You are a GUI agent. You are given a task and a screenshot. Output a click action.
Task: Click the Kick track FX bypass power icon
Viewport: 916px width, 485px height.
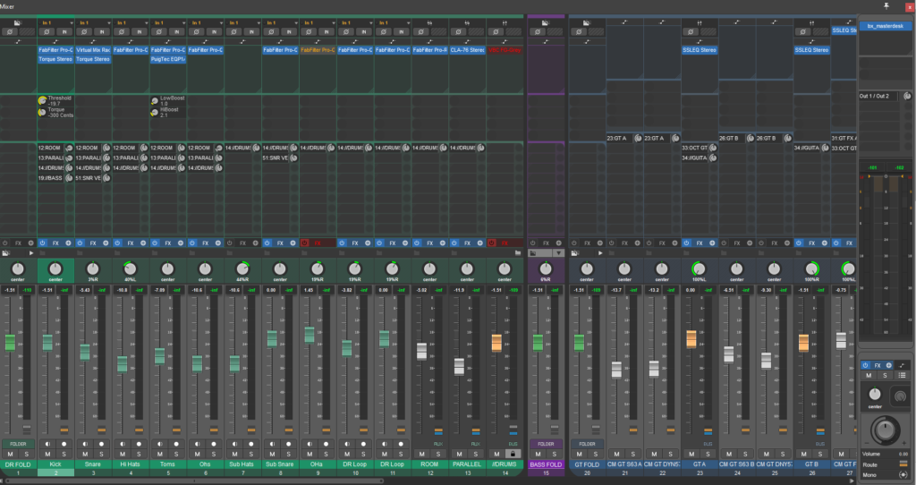pos(43,242)
